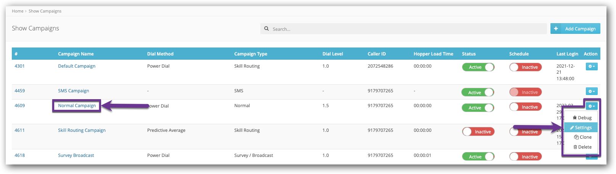616x174 pixels.
Task: Click the search magnifier icon
Action: [266, 29]
